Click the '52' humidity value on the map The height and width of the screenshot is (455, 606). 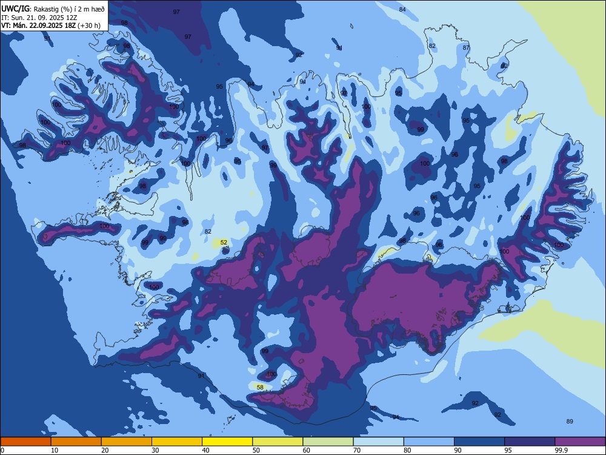(224, 243)
